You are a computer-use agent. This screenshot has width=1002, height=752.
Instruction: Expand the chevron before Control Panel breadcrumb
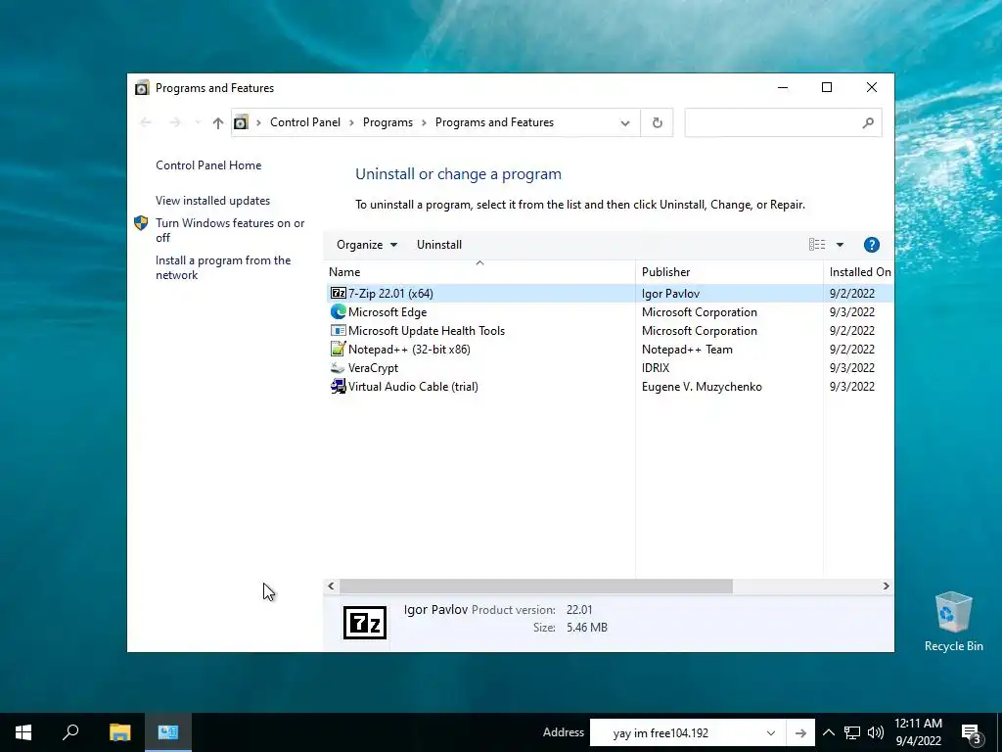[258, 122]
